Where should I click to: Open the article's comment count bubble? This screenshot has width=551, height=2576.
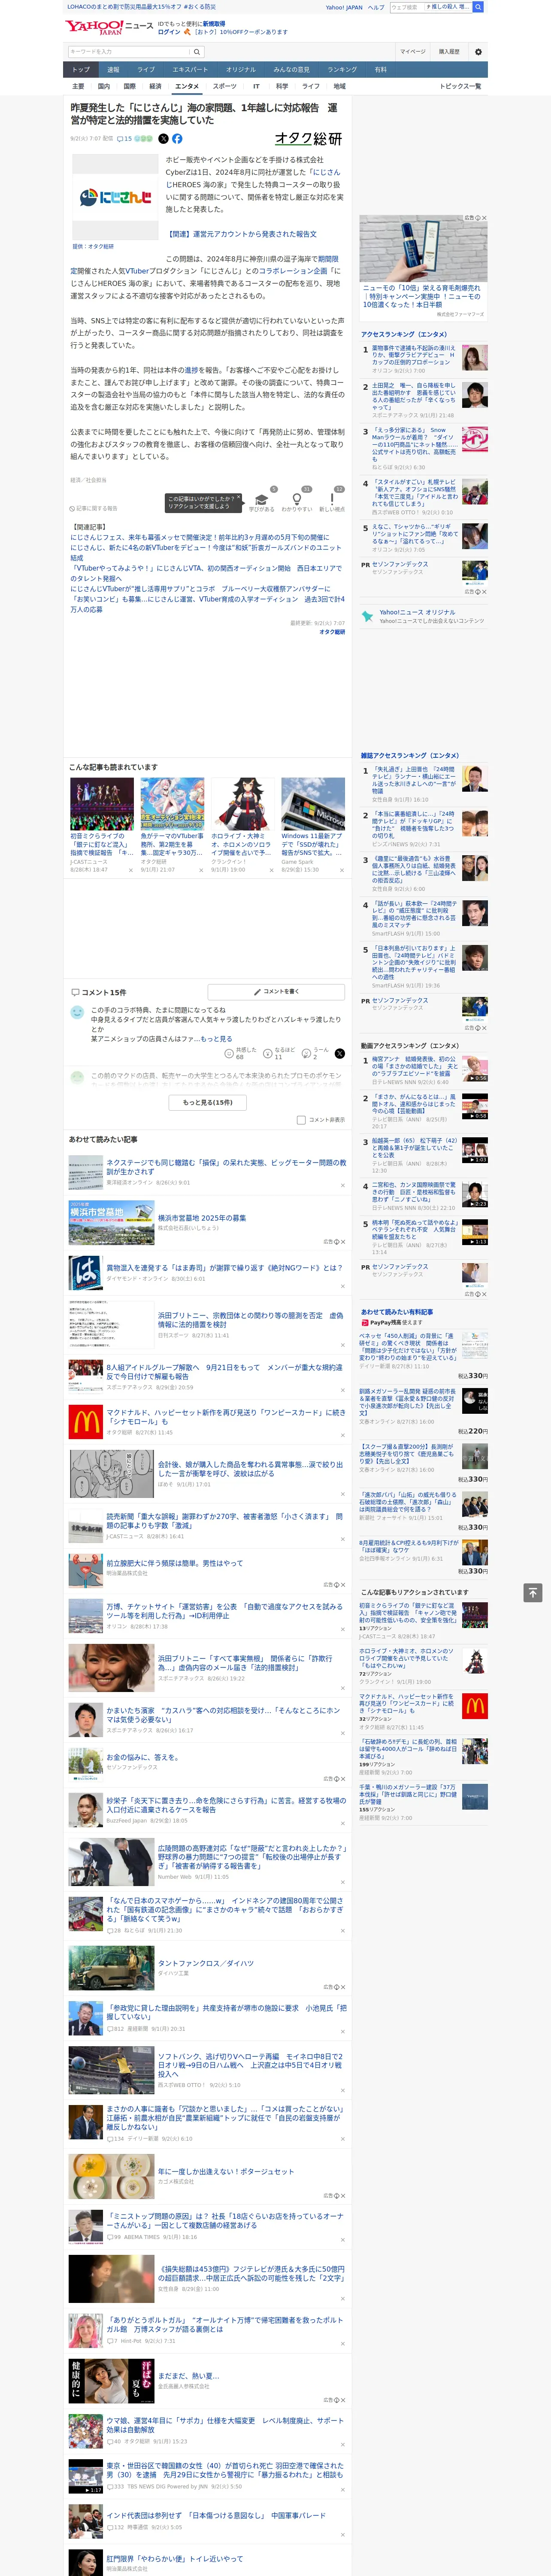[124, 139]
